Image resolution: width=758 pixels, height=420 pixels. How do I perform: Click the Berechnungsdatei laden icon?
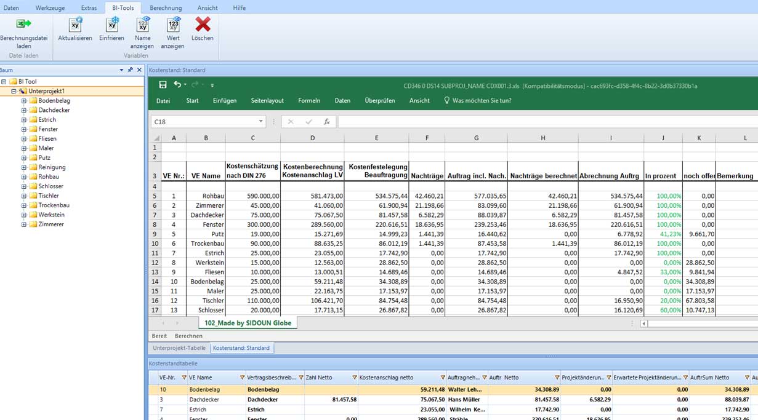(x=23, y=25)
